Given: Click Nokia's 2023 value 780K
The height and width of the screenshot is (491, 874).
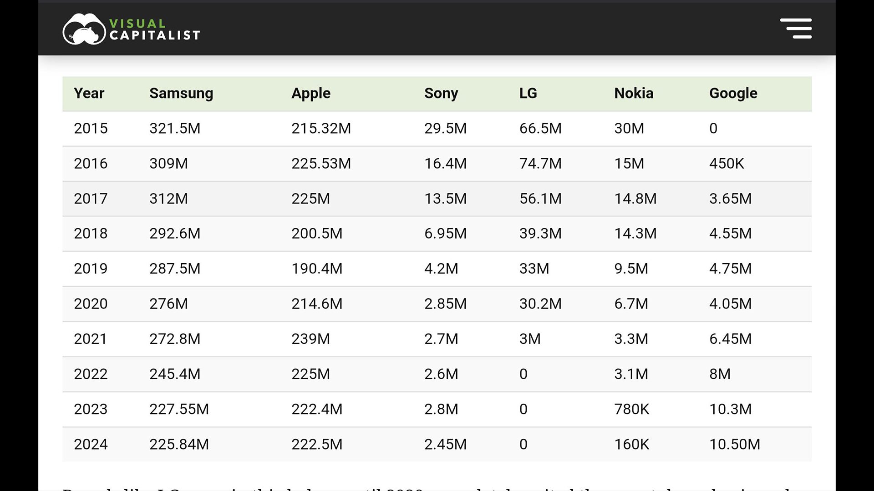Looking at the screenshot, I should tap(632, 409).
